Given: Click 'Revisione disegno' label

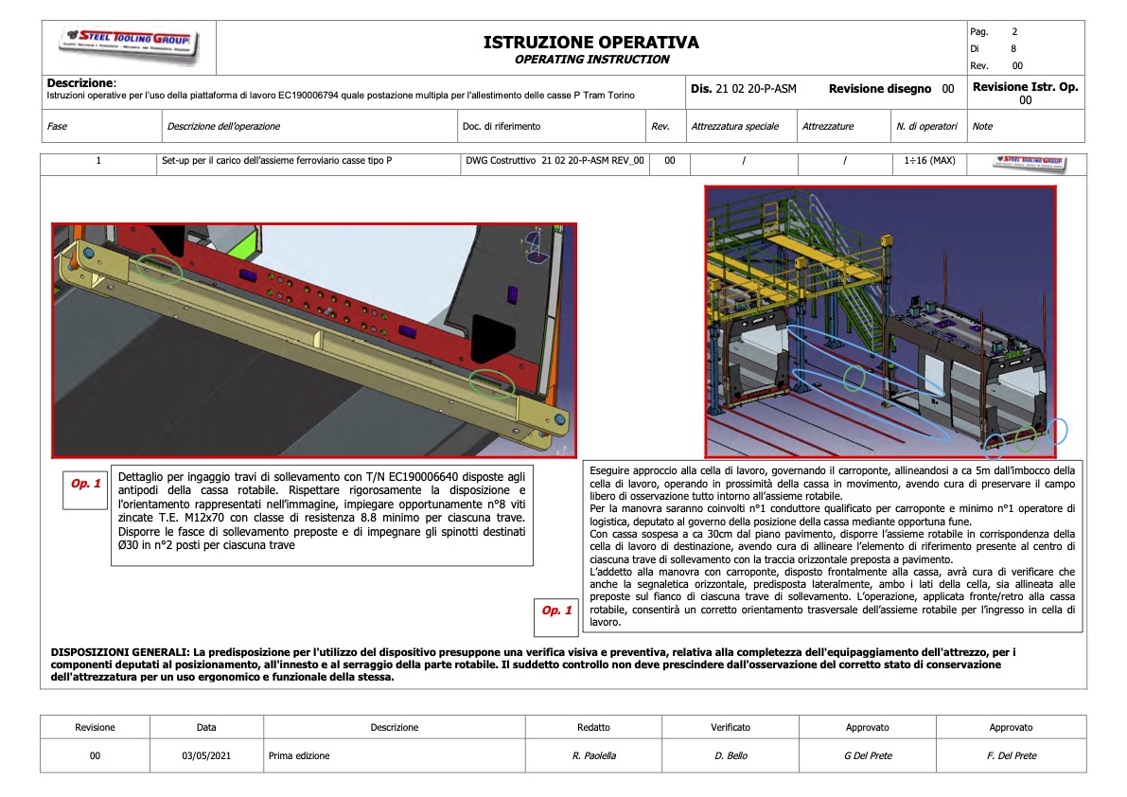Looking at the screenshot, I should [x=880, y=89].
